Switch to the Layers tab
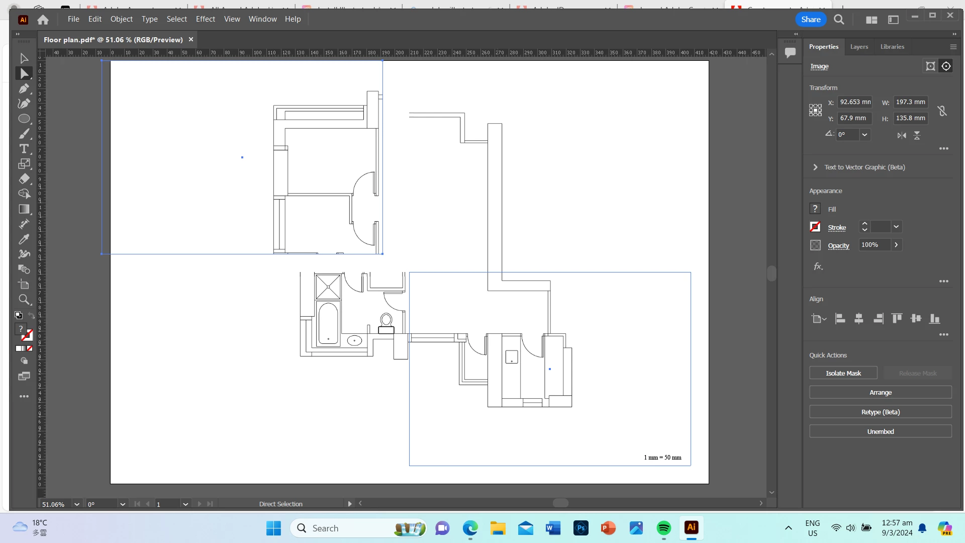 859,47
